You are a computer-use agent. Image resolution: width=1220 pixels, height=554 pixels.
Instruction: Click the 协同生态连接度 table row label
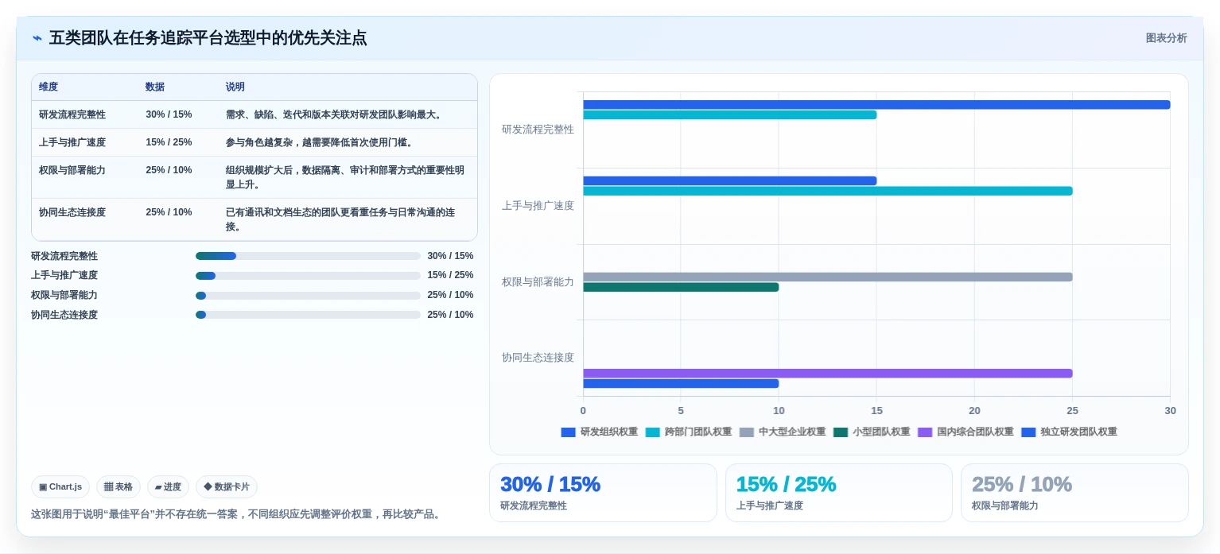pos(72,212)
